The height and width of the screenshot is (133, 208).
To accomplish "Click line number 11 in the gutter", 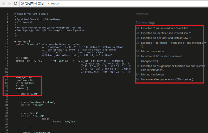I will pos(7,41).
